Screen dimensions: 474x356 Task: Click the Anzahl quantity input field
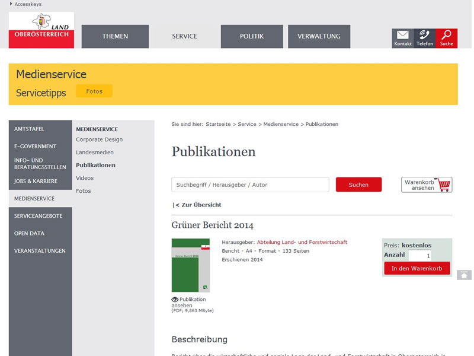point(419,255)
